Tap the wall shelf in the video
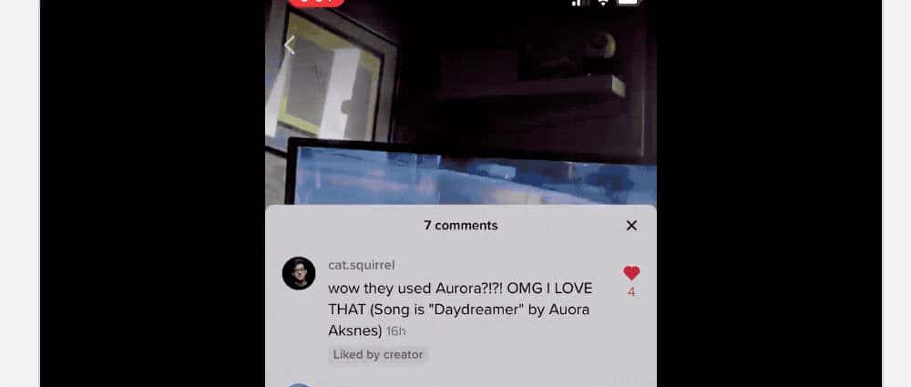This screenshot has width=911, height=387. [532, 88]
